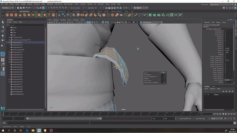This screenshot has height=133, width=237.
Task: Toggle playback P box of layer1
Action: tap(208, 95)
